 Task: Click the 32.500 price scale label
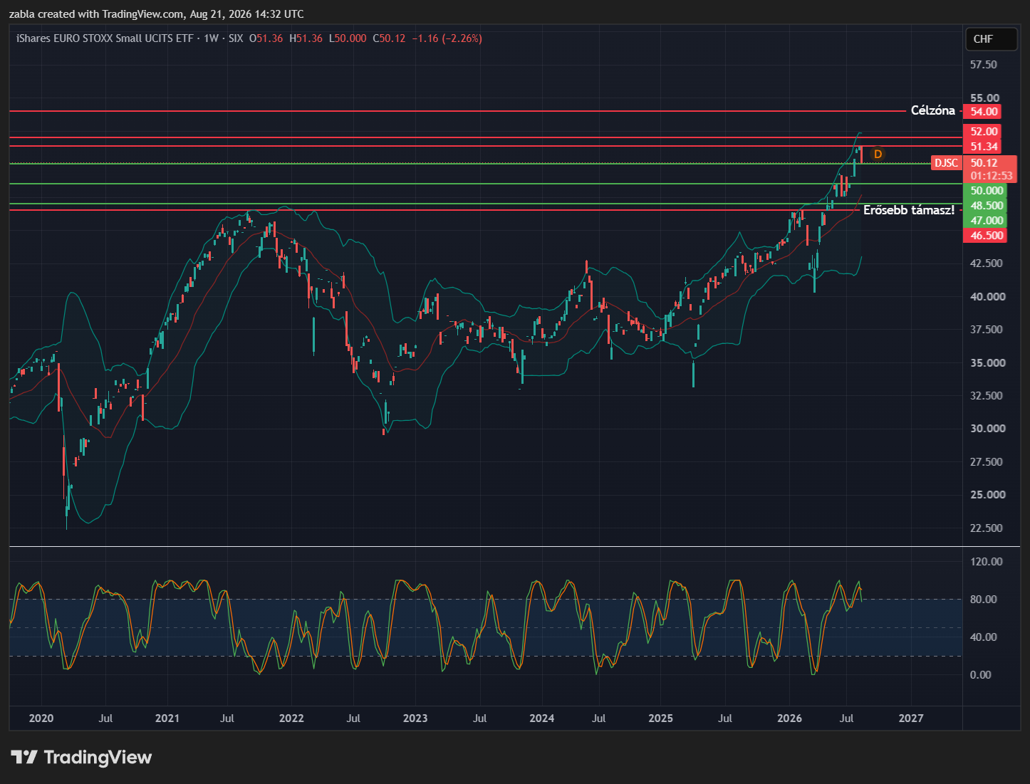pos(987,395)
